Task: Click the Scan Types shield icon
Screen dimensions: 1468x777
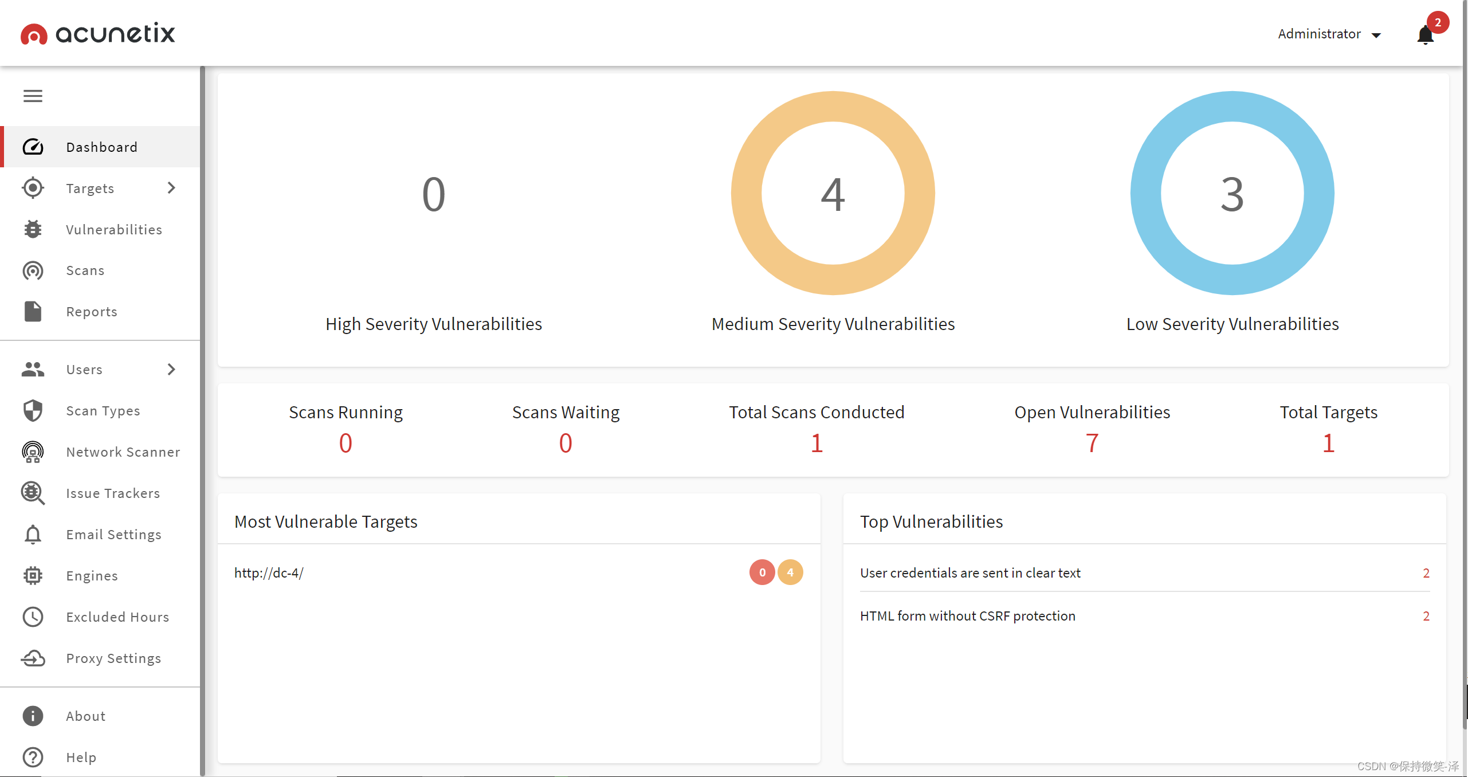Action: pyautogui.click(x=33, y=411)
